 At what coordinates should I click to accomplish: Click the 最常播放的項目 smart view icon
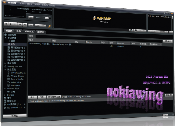[x=8, y=47]
